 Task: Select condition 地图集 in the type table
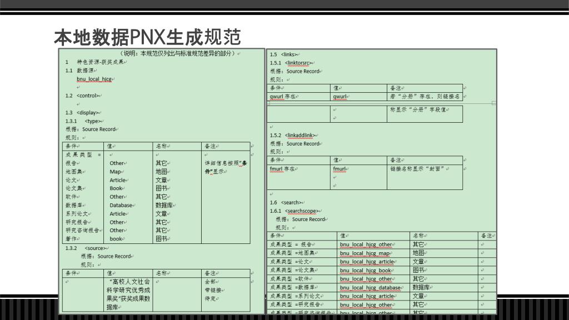74,172
